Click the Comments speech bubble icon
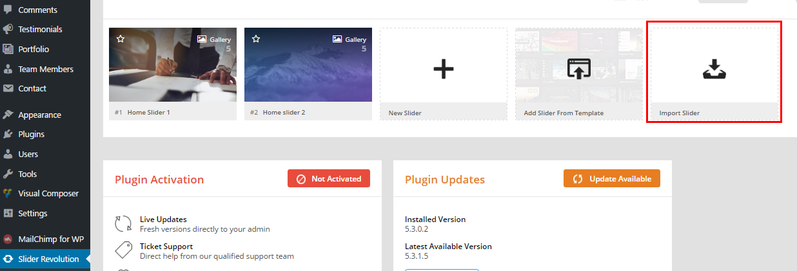The image size is (797, 271). click(8, 10)
